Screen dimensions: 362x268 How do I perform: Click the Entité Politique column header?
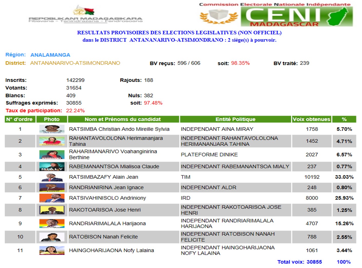(x=236, y=119)
